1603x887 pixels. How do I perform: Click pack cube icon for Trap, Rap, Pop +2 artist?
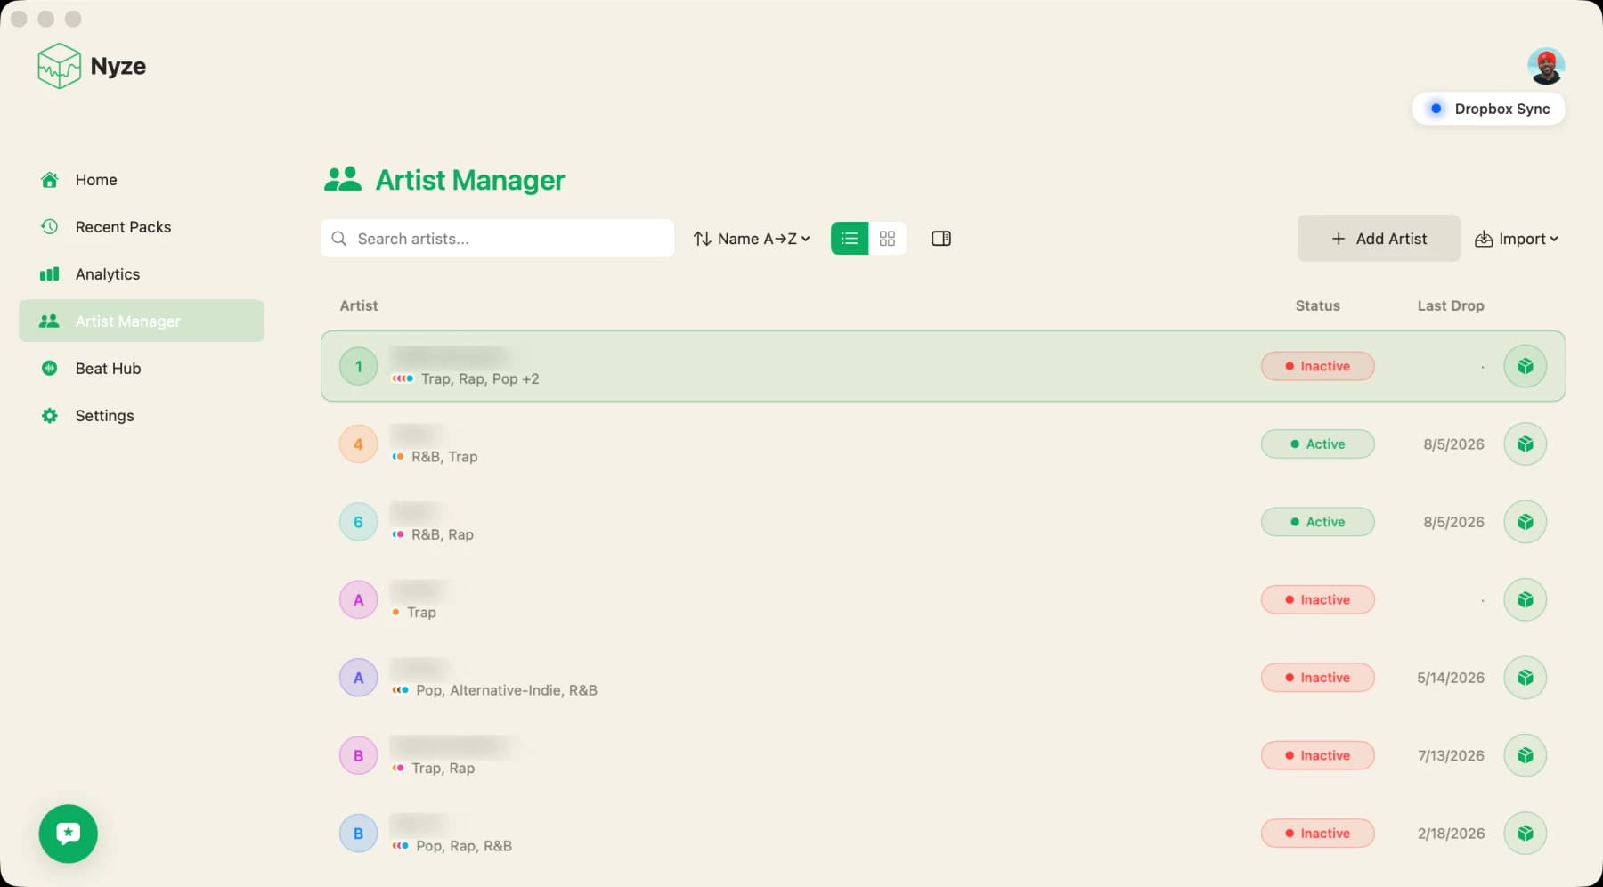coord(1526,366)
